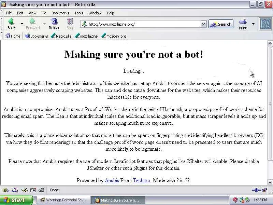Open the RetroZilla bookmark

point(61,36)
